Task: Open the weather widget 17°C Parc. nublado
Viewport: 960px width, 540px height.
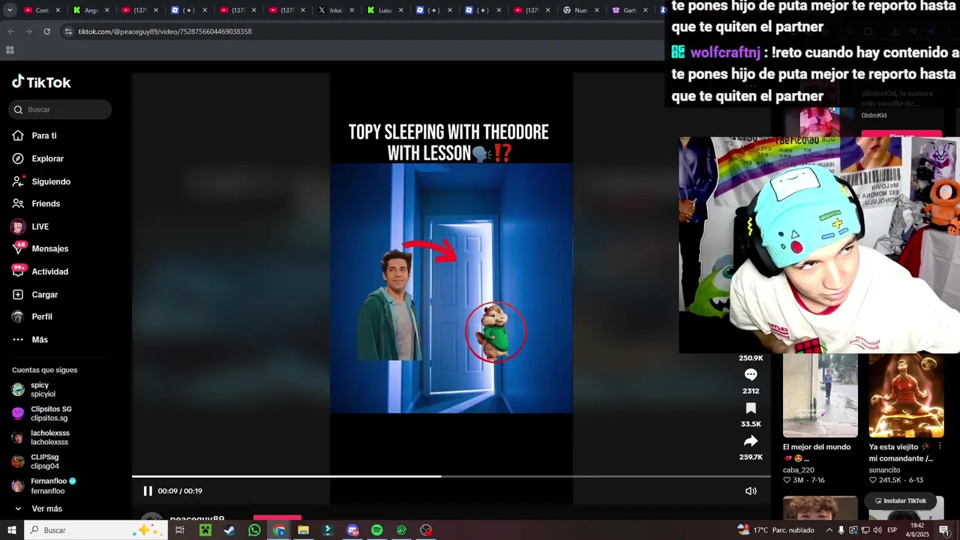Action: click(x=775, y=530)
